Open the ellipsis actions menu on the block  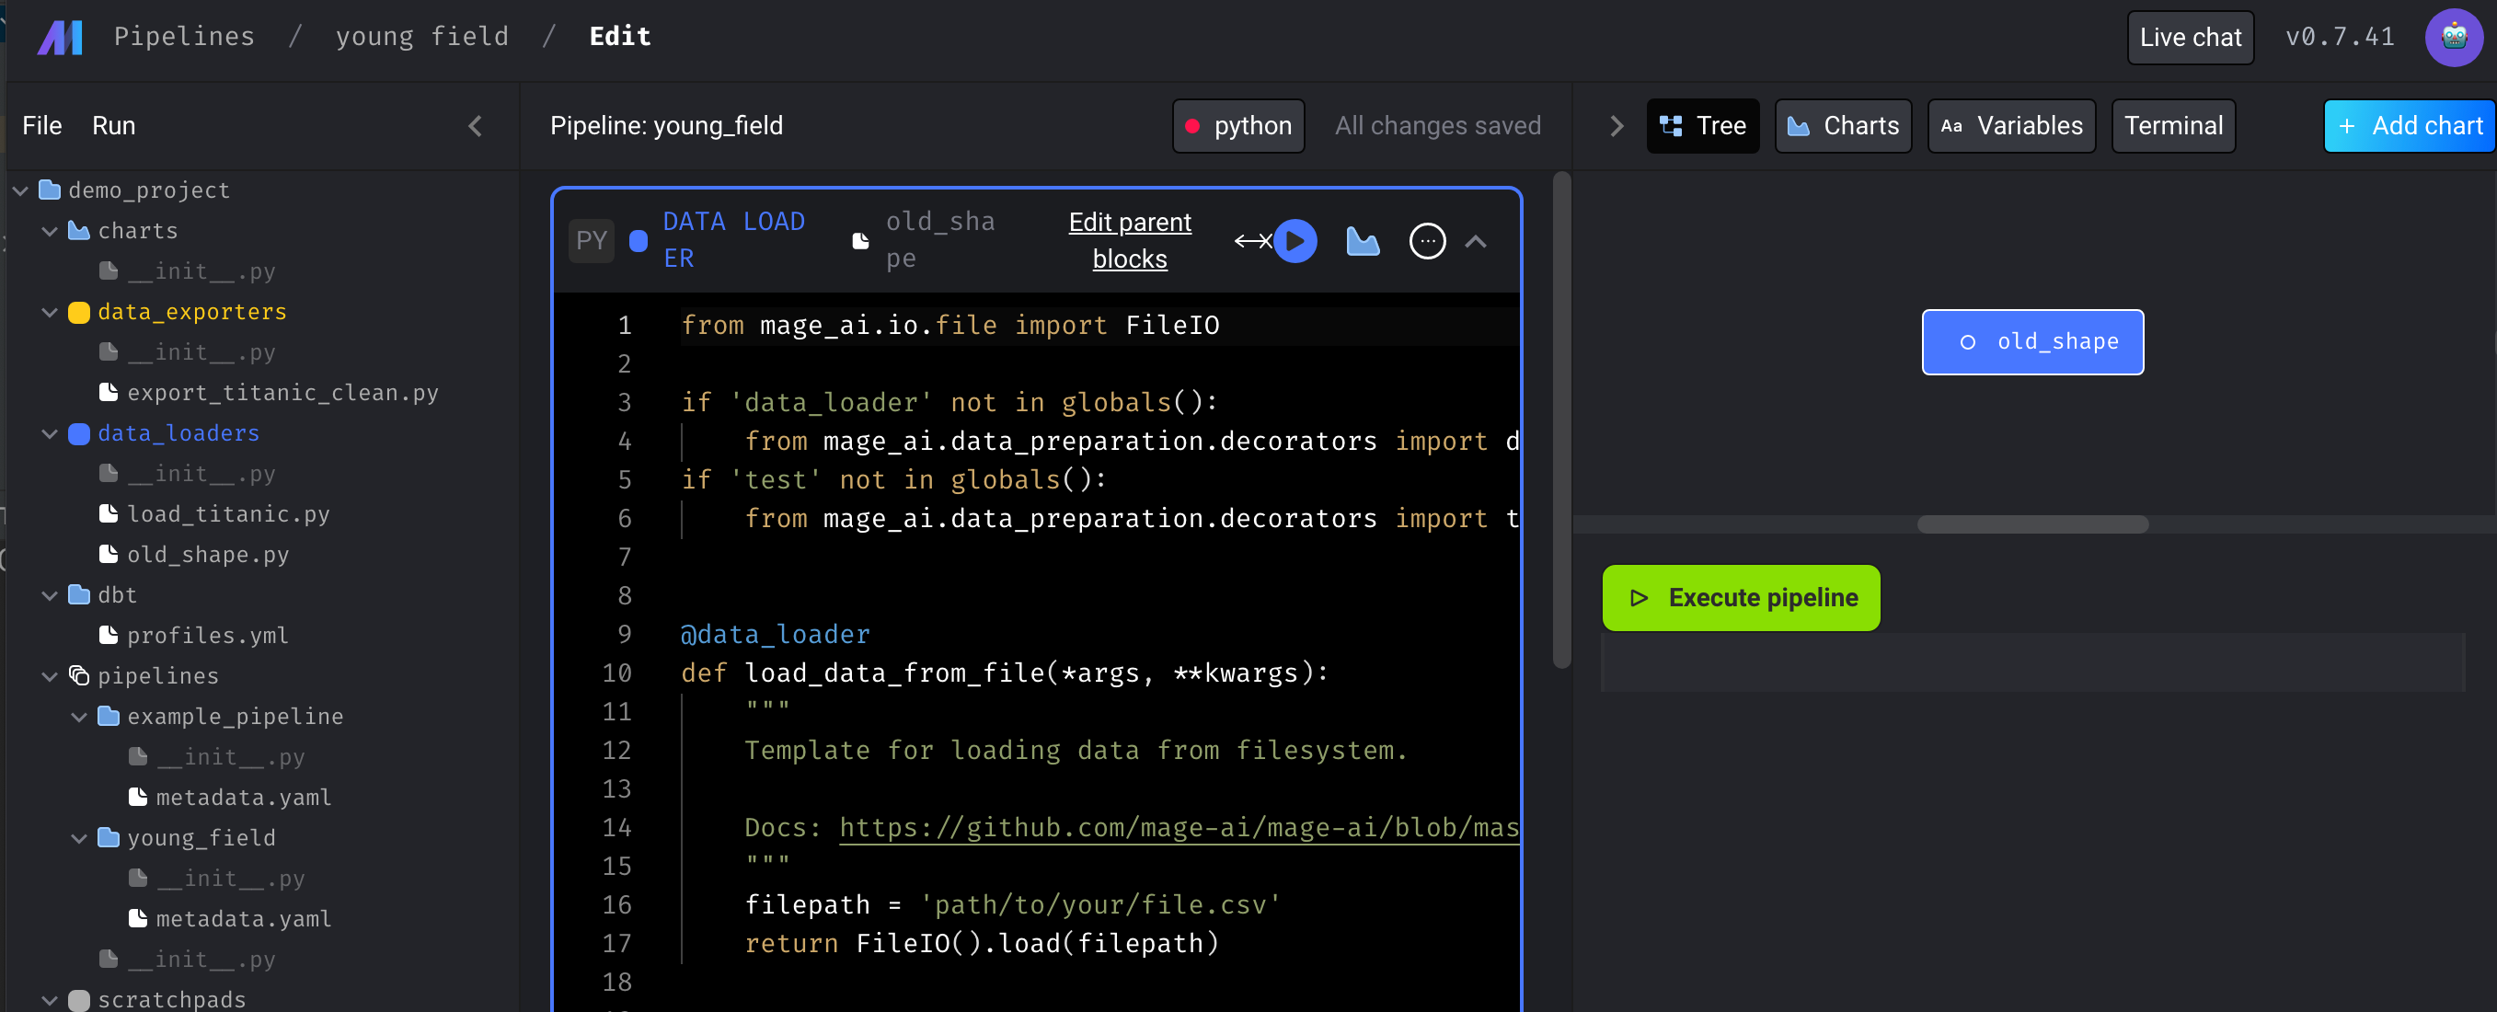click(x=1427, y=241)
